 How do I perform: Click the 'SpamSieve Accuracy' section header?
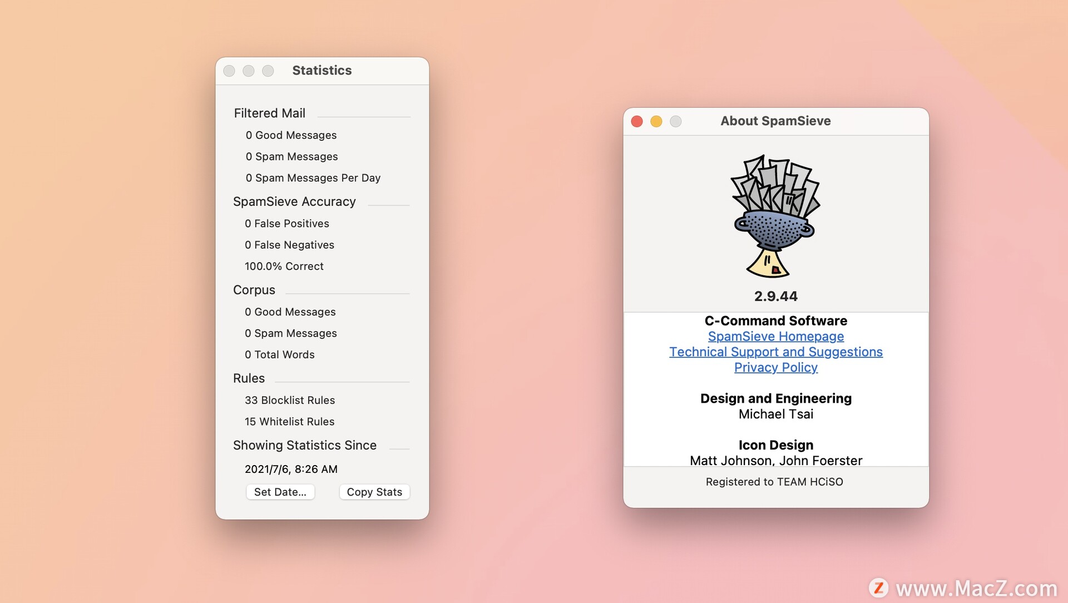click(x=294, y=201)
